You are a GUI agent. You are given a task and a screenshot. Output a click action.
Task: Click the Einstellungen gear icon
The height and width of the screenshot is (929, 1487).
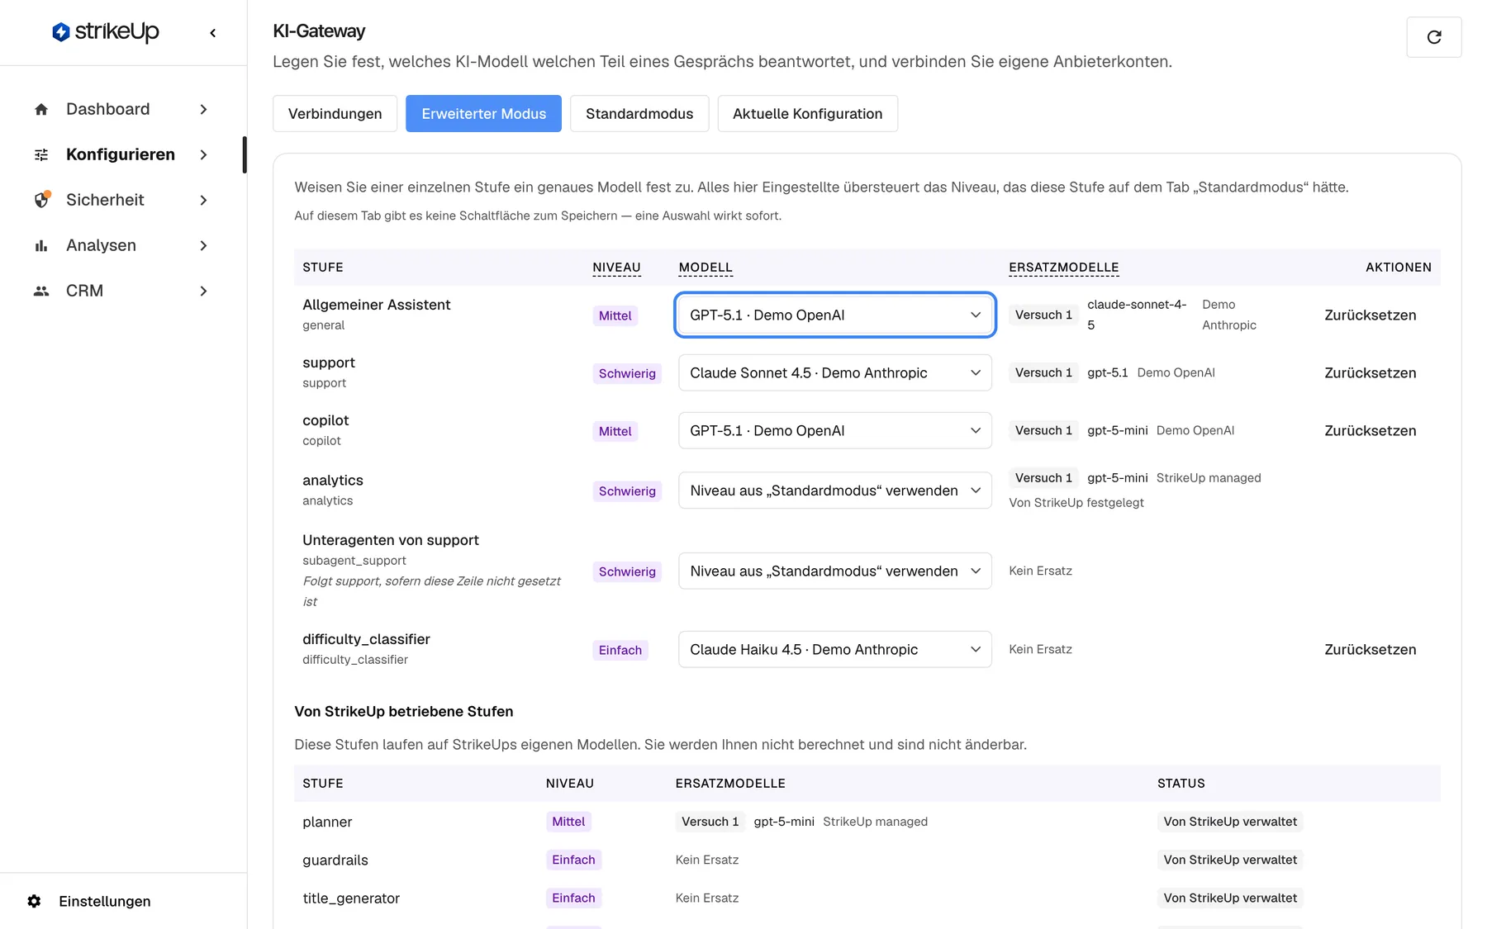point(34,901)
